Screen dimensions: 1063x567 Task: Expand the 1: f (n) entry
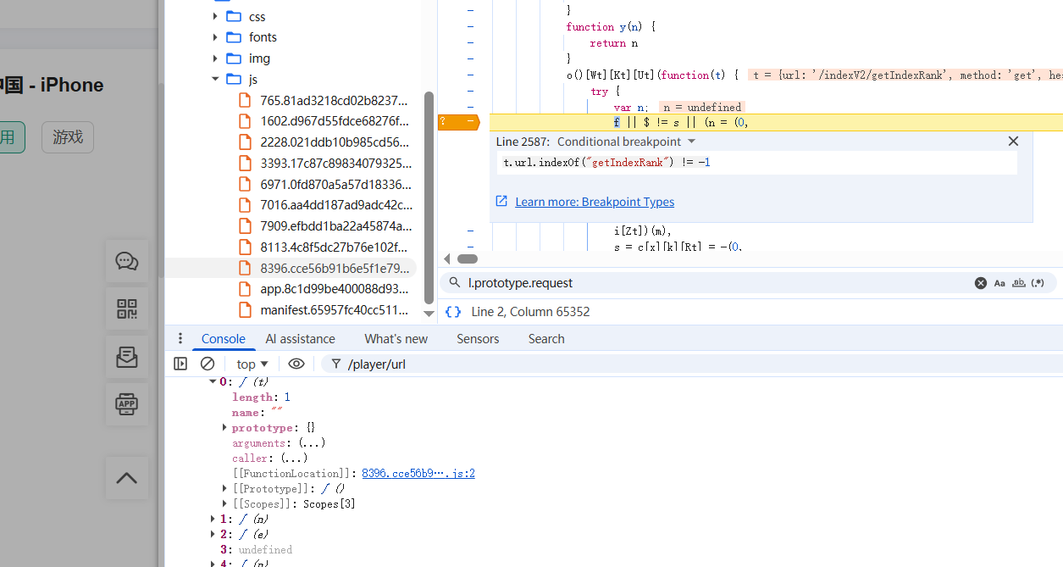coord(213,519)
